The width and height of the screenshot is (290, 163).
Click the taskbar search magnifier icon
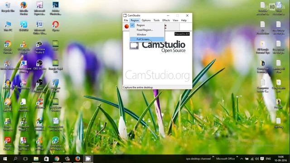pyautogui.click(x=15, y=159)
